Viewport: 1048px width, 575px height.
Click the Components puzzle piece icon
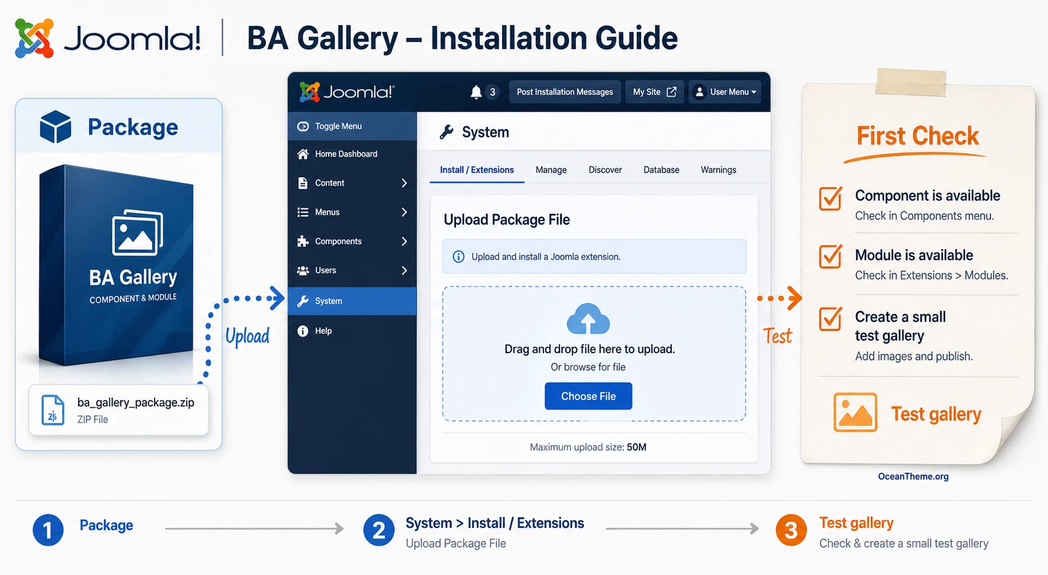click(x=303, y=241)
